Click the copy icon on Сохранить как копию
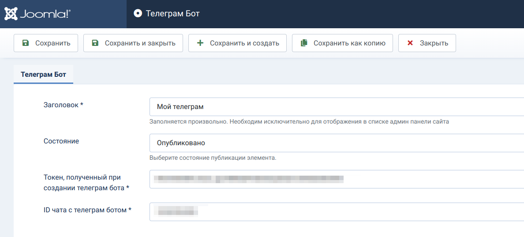Image resolution: width=524 pixels, height=237 pixels. (x=304, y=43)
